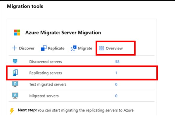This screenshot has width=175, height=116.
Task: Select the Replicating servers row label
Action: pos(45,73)
